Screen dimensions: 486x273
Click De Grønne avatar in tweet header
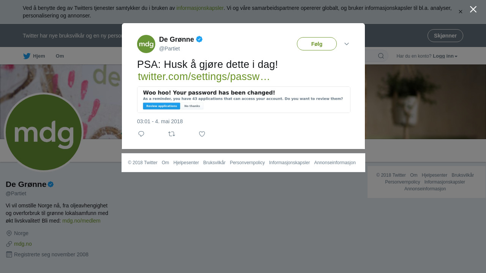coord(146,44)
